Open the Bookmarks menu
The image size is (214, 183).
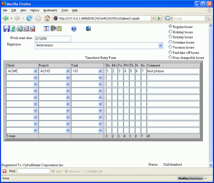point(50,10)
